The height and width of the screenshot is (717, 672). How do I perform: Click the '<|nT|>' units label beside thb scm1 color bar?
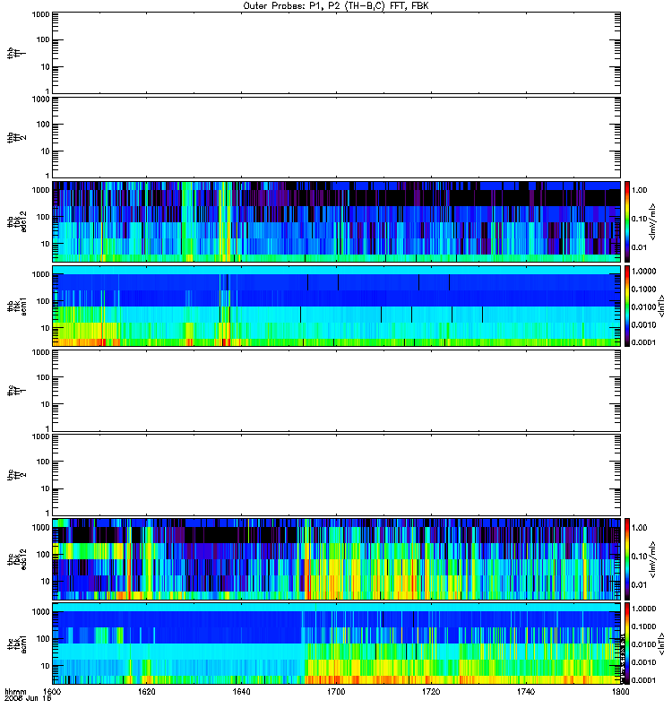click(x=661, y=306)
